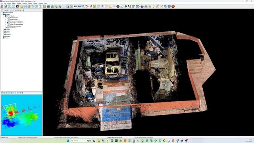Check the first point cloud model's checkbox
Image resolution: width=254 pixels, height=143 pixels.
(8, 17)
